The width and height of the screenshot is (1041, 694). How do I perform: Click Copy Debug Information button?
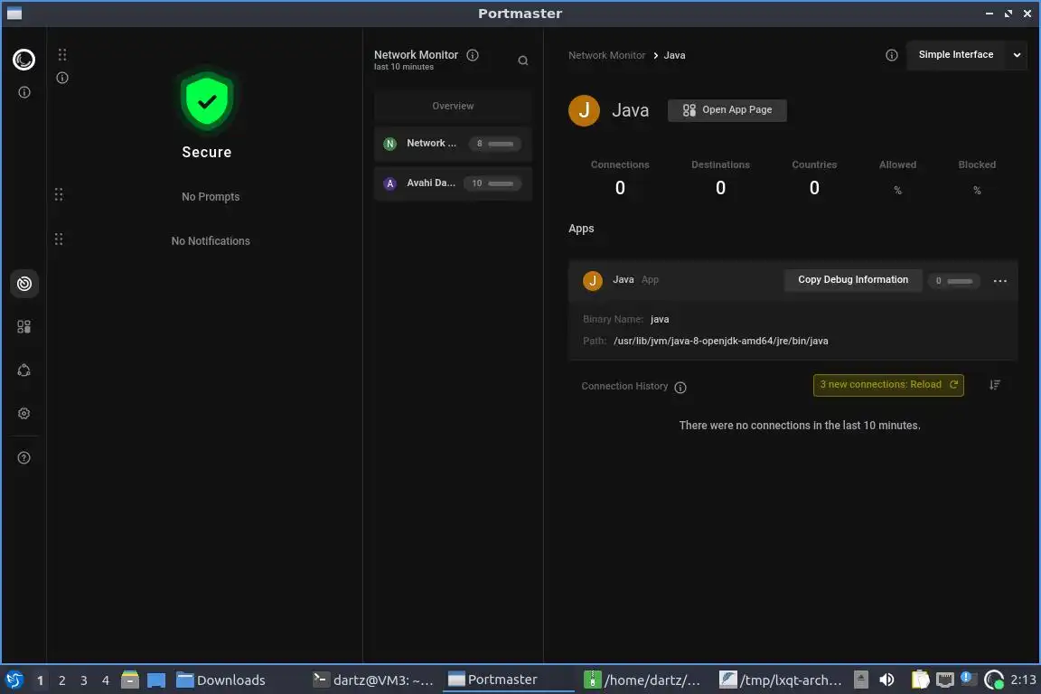[852, 280]
